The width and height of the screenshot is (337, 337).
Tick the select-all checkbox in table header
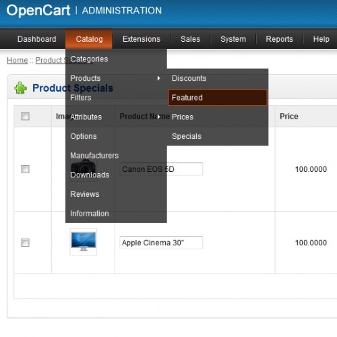click(25, 116)
